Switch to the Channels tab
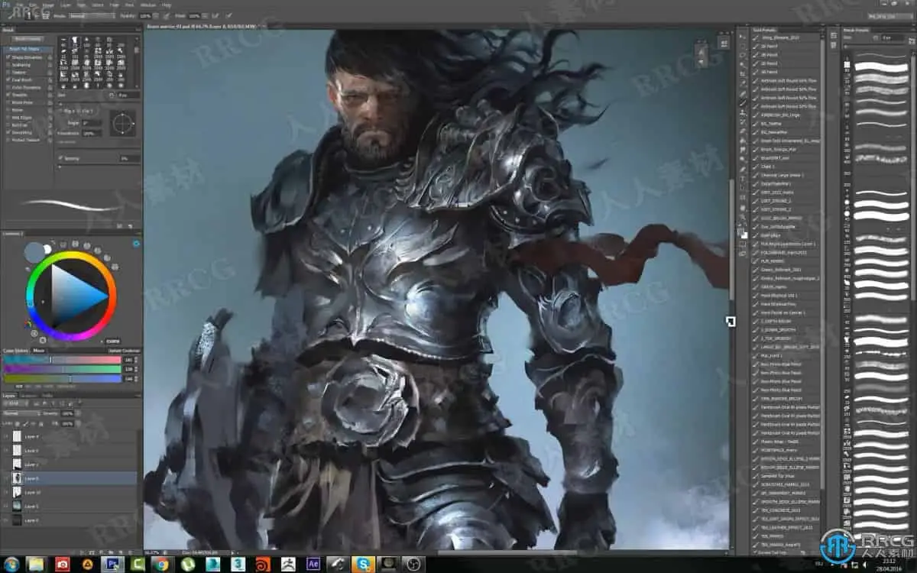The image size is (917, 573). (29, 396)
